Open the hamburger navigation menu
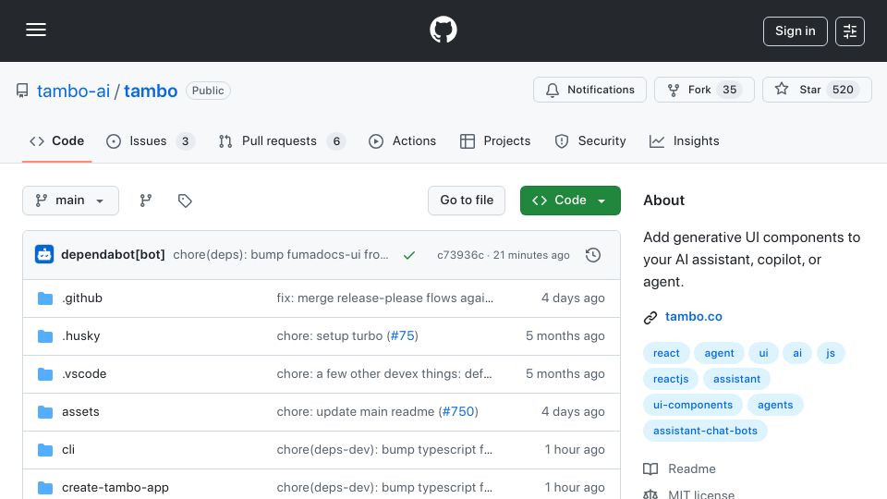Viewport: 887px width, 499px height. pos(36,30)
